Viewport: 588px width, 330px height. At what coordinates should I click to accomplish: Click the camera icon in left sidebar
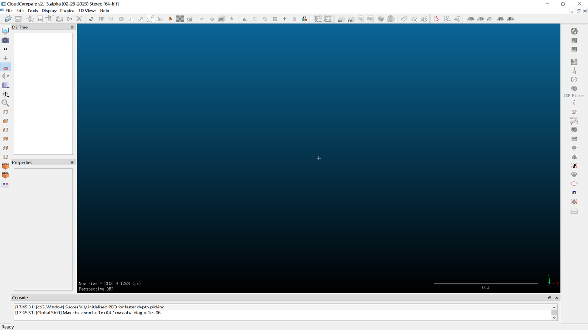(6, 40)
